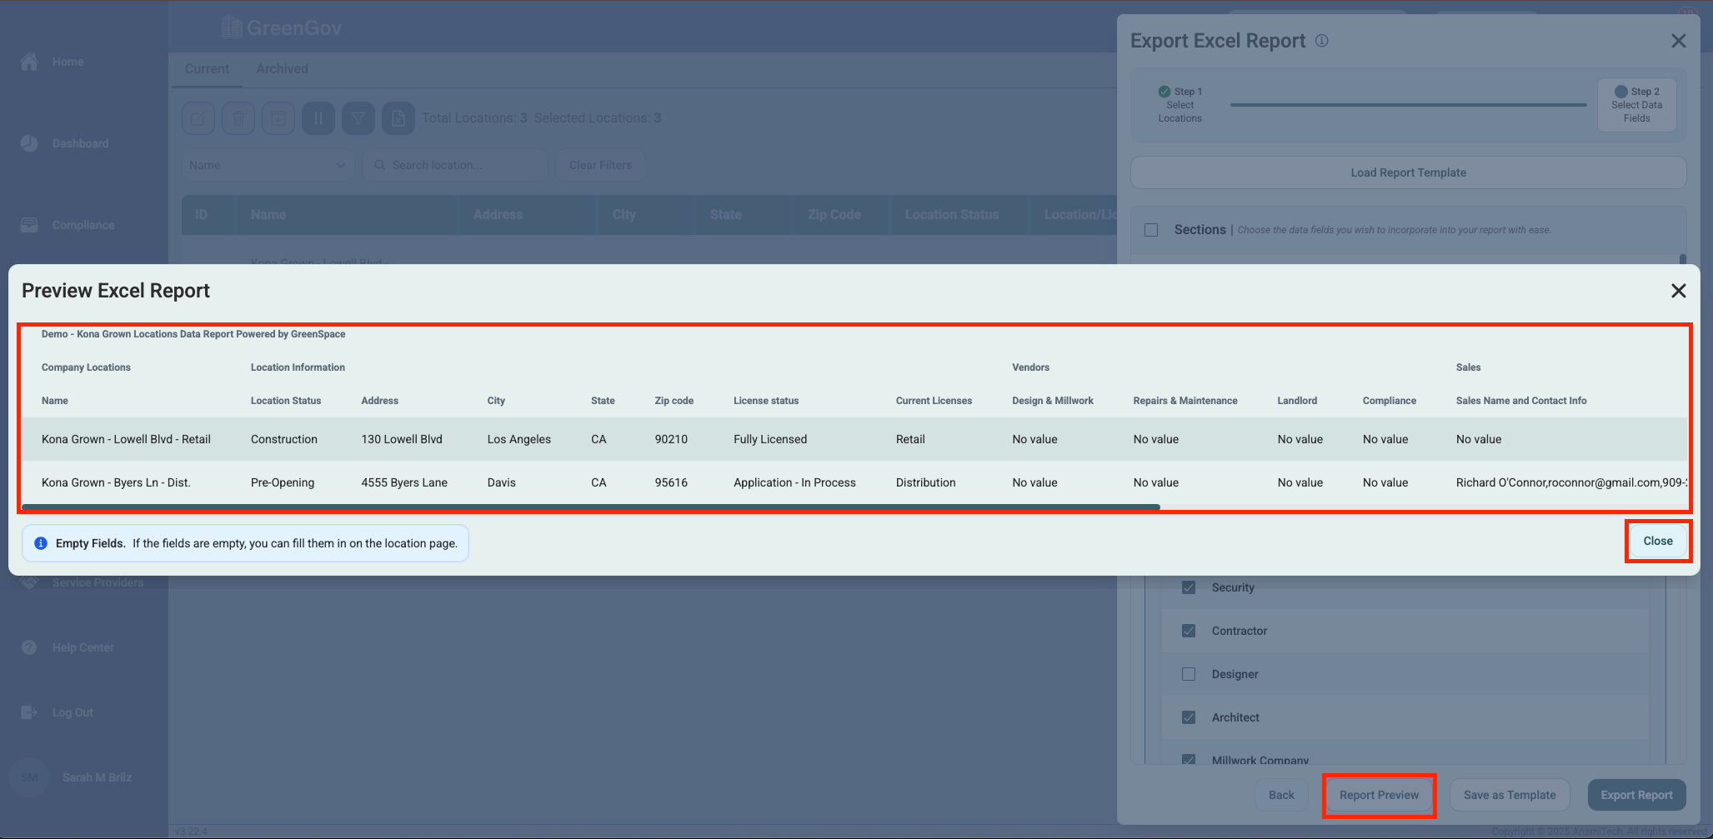Click the Search location input field

457,165
